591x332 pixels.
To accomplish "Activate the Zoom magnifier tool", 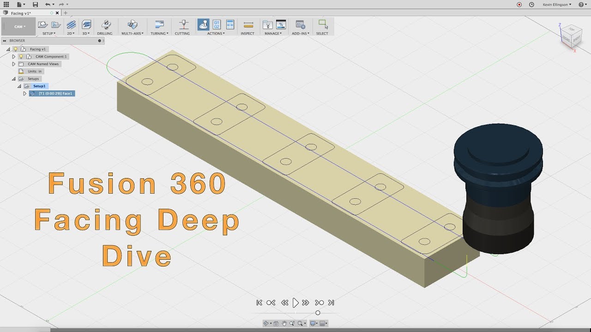I will click(x=292, y=324).
